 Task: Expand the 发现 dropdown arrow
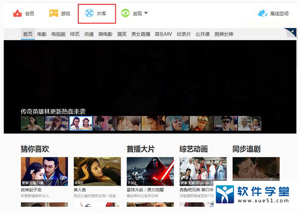146,13
